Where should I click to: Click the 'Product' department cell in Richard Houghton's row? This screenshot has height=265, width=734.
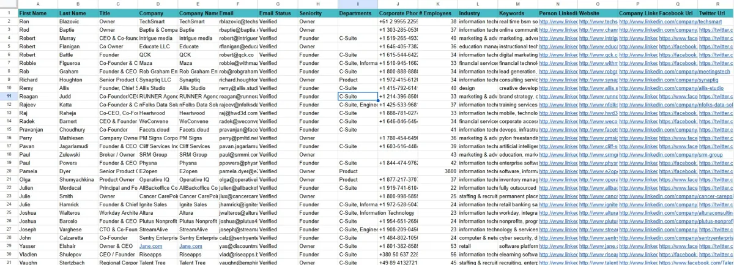(x=357, y=80)
